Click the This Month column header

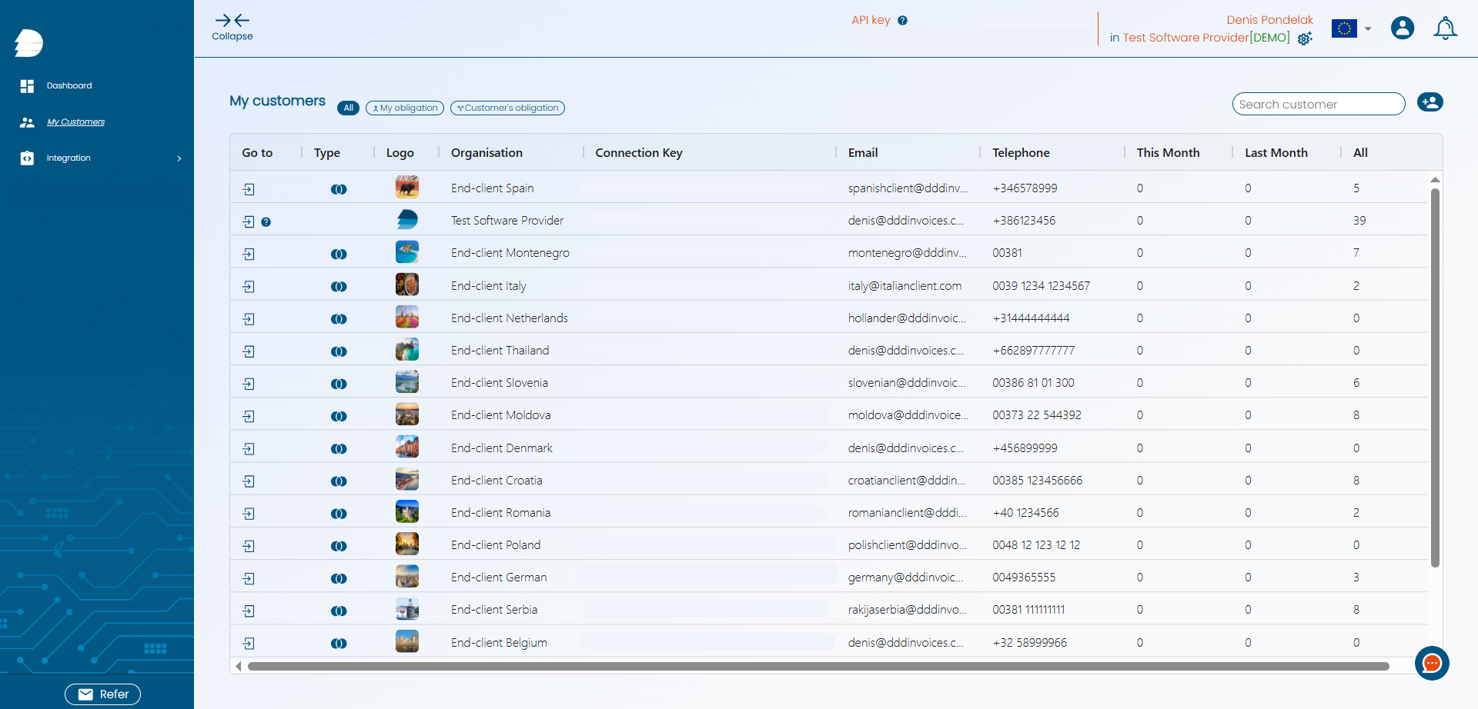(x=1168, y=153)
